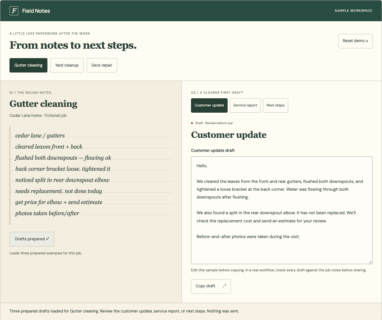Switch to the Service report tab
382x320 pixels.
coord(245,105)
